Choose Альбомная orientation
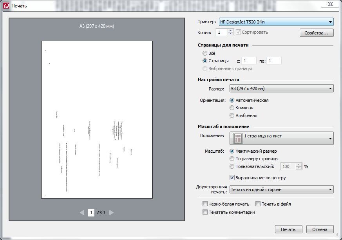 232,115
